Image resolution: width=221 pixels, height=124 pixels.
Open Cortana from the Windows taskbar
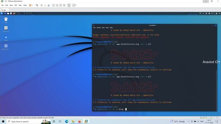pos(54,122)
